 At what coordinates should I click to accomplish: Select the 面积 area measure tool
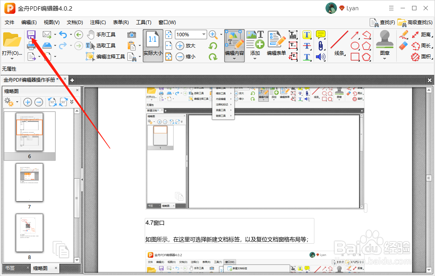[422, 57]
